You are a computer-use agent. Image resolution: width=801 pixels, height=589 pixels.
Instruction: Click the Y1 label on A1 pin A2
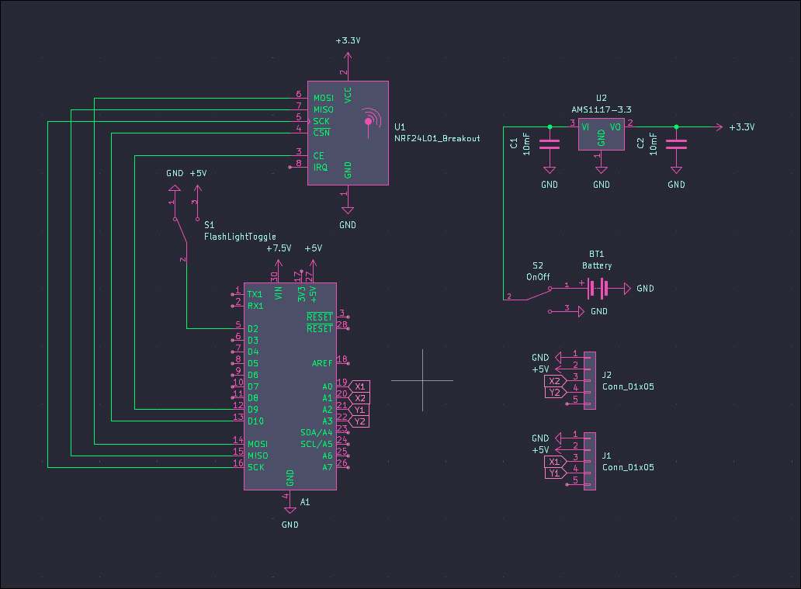[359, 410]
